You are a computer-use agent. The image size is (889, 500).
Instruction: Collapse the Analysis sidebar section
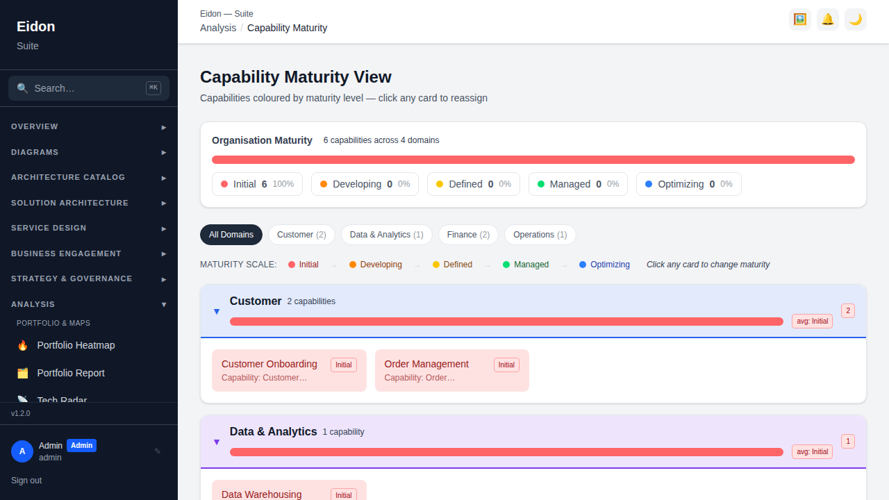pos(89,304)
